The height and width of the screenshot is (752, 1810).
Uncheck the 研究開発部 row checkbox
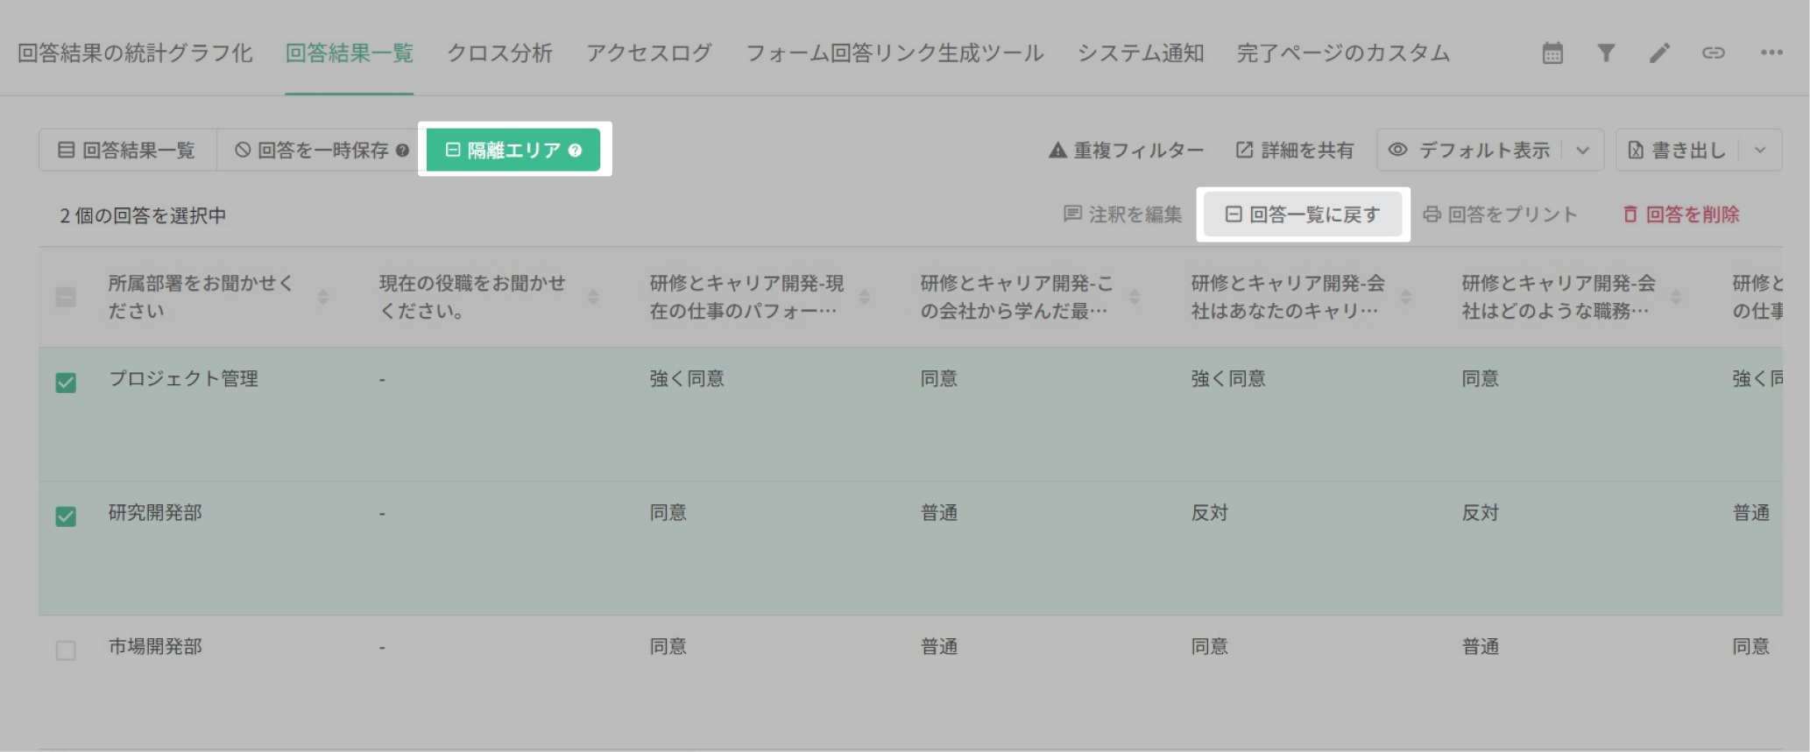pyautogui.click(x=66, y=517)
